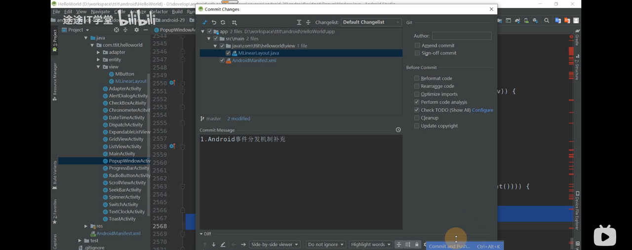This screenshot has width=632, height=250.
Task: Open the Navigate menu
Action: point(100,11)
